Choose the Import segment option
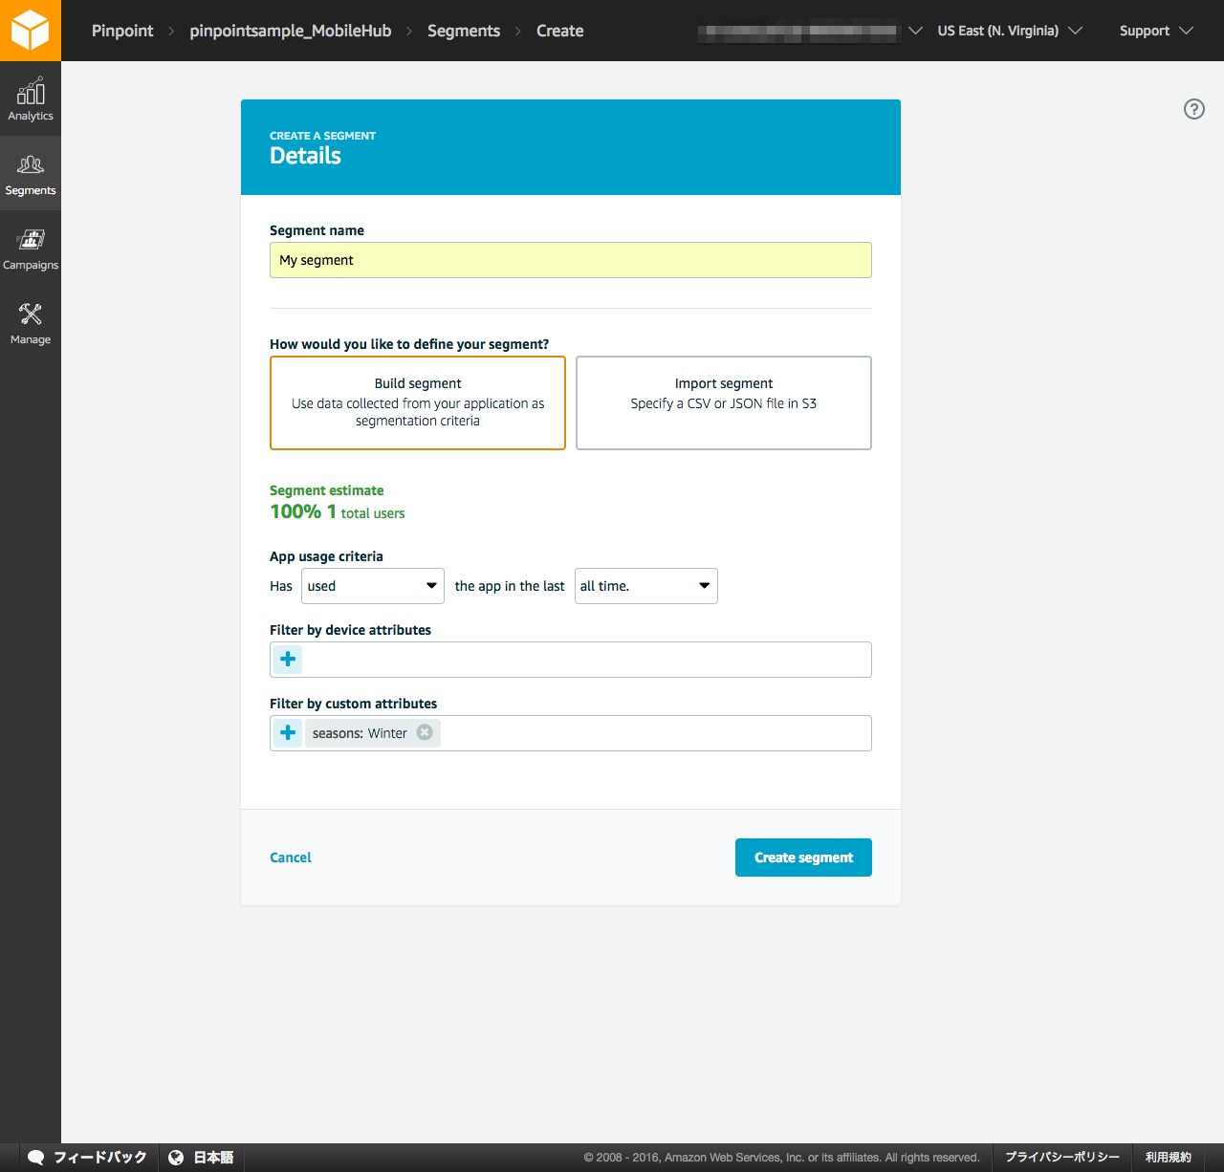Screen dimensions: 1224x1172 723,402
